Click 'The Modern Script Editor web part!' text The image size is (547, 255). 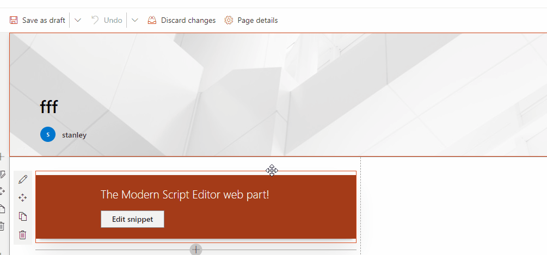click(x=185, y=195)
